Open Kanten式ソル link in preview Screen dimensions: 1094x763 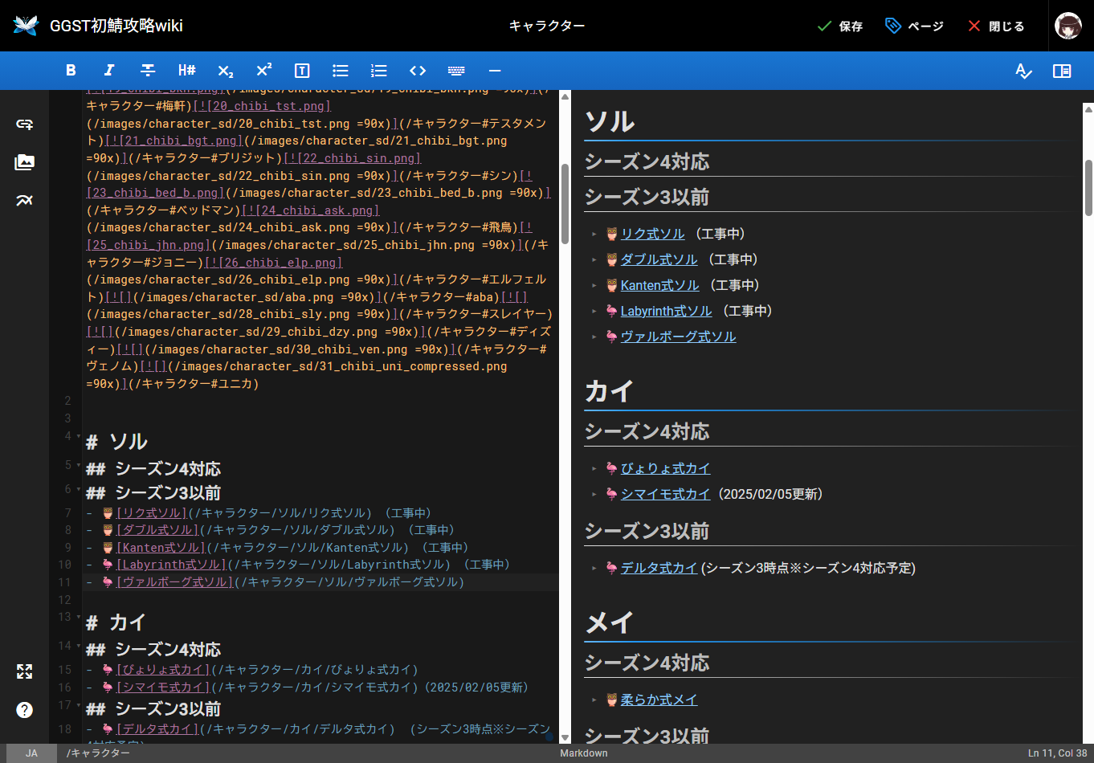click(x=659, y=285)
